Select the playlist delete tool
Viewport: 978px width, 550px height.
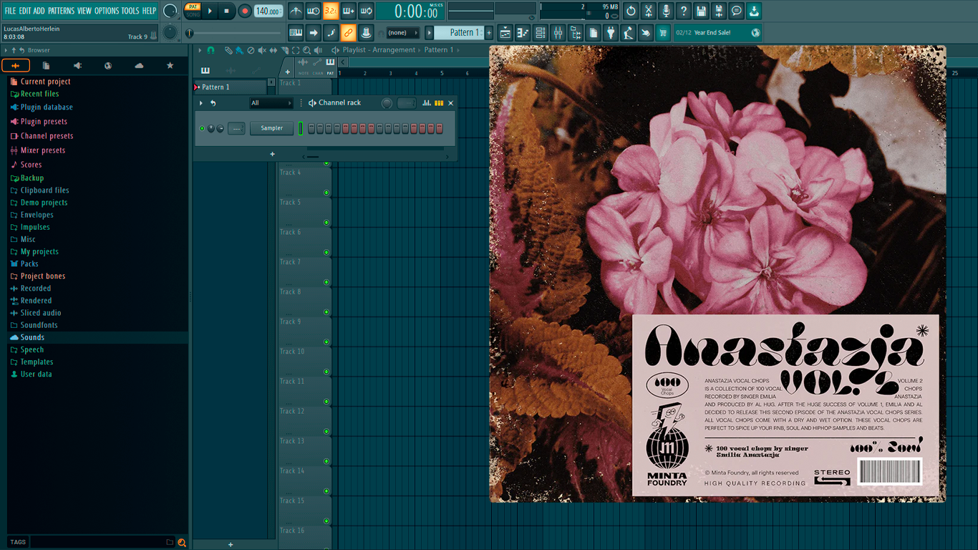click(250, 50)
